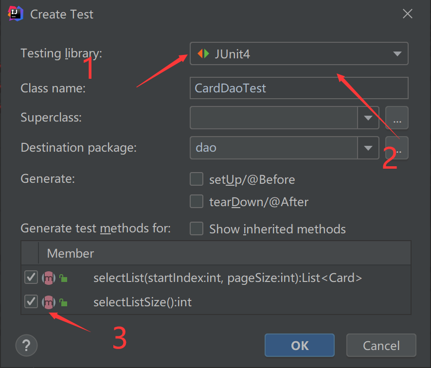Expand the Destination package dropdown arrow
This screenshot has width=431, height=368.
(x=368, y=148)
